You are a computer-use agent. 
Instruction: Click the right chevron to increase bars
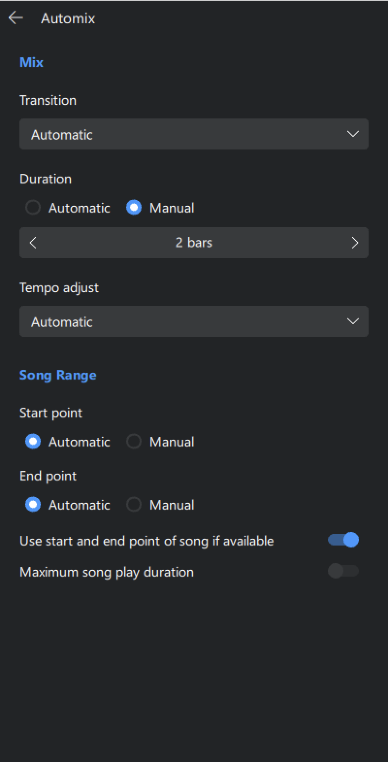tap(355, 243)
